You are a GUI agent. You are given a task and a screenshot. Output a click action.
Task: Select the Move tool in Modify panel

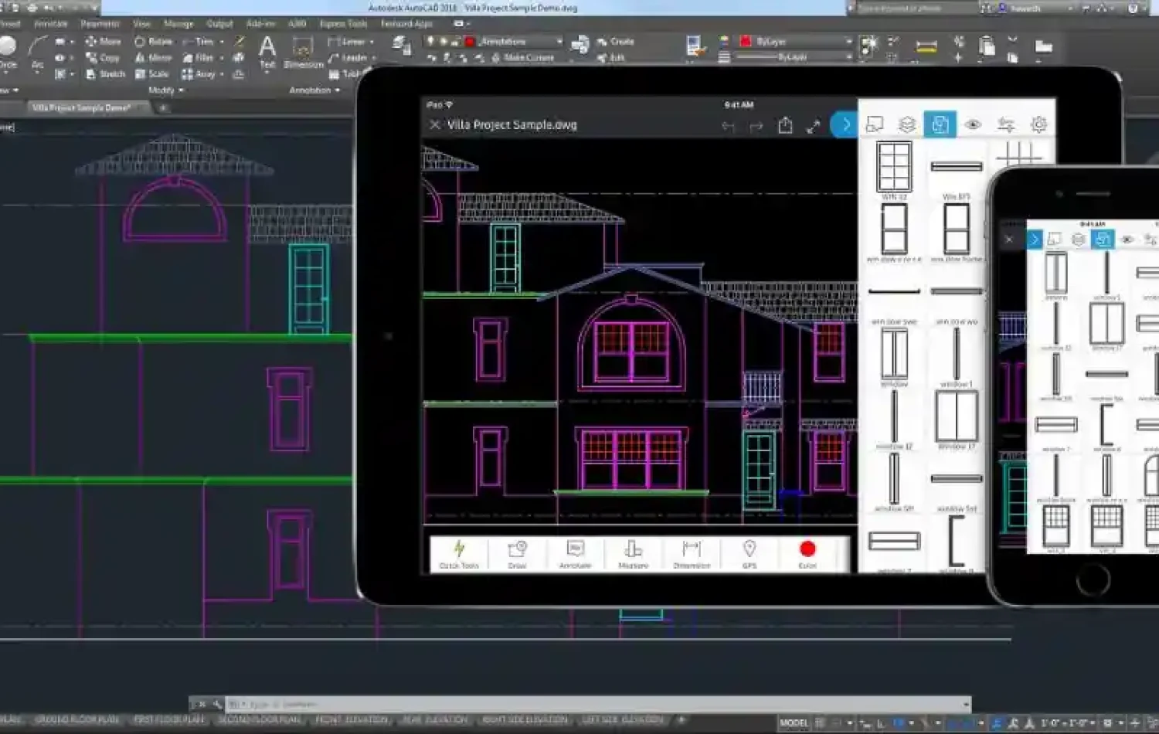pyautogui.click(x=103, y=41)
